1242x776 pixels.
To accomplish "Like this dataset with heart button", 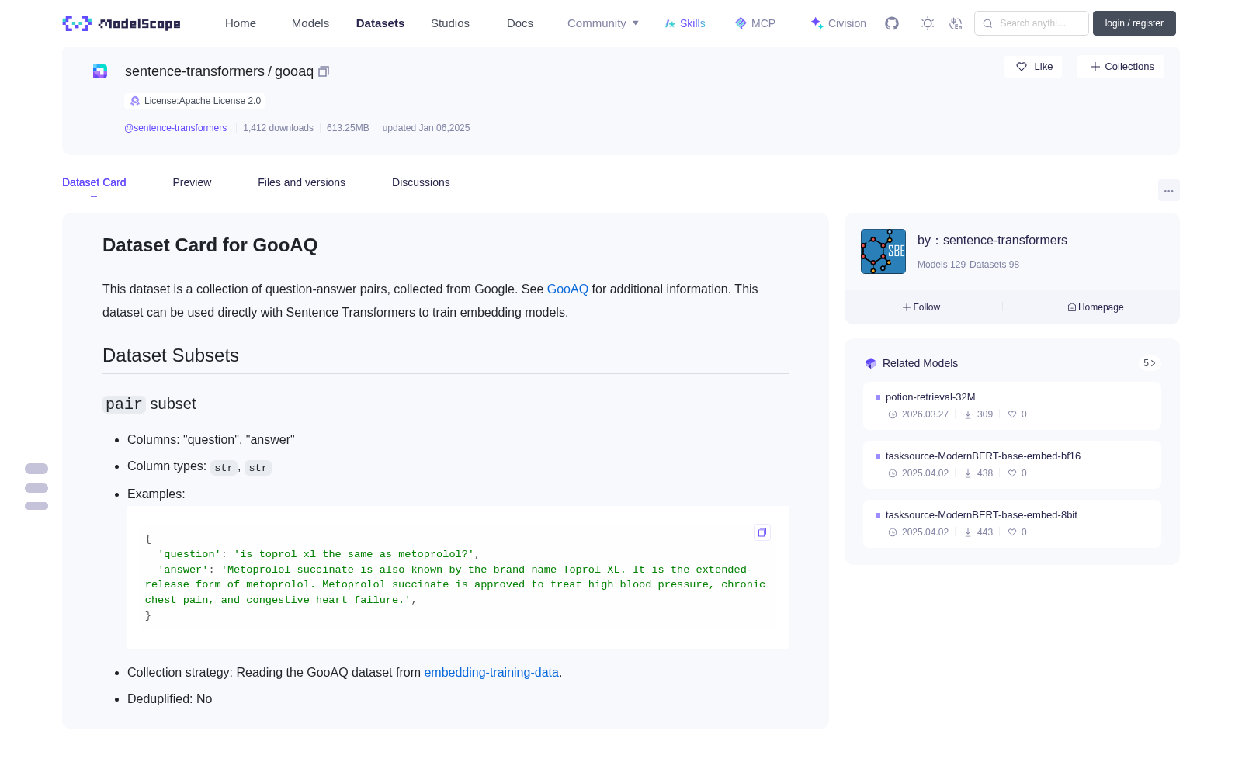I will 1033,67.
